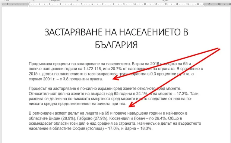Select the right indent marker on the ruler
The height and width of the screenshot is (143, 231).
[x=203, y=5]
